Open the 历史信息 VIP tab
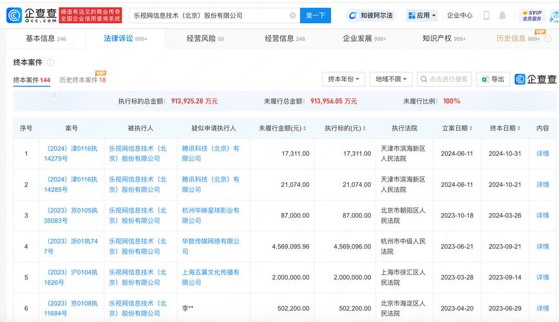 click(x=518, y=39)
